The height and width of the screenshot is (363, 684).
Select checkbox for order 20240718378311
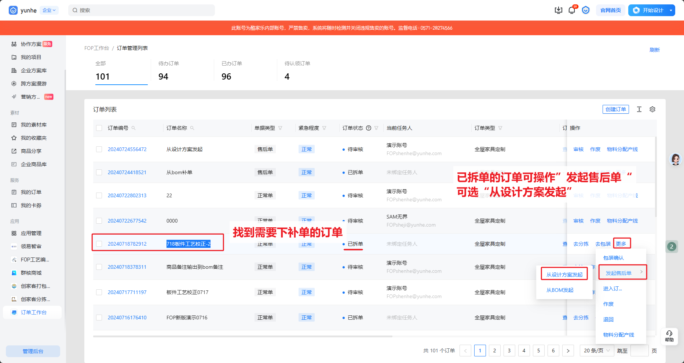point(99,267)
